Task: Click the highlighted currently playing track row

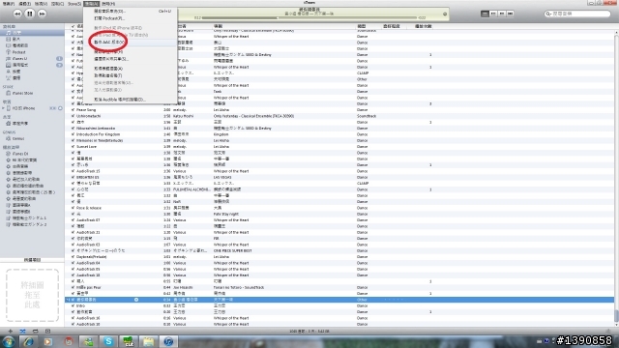Action: tap(339, 300)
